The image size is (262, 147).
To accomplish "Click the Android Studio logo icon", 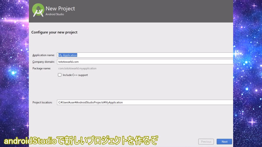I will click(38, 10).
